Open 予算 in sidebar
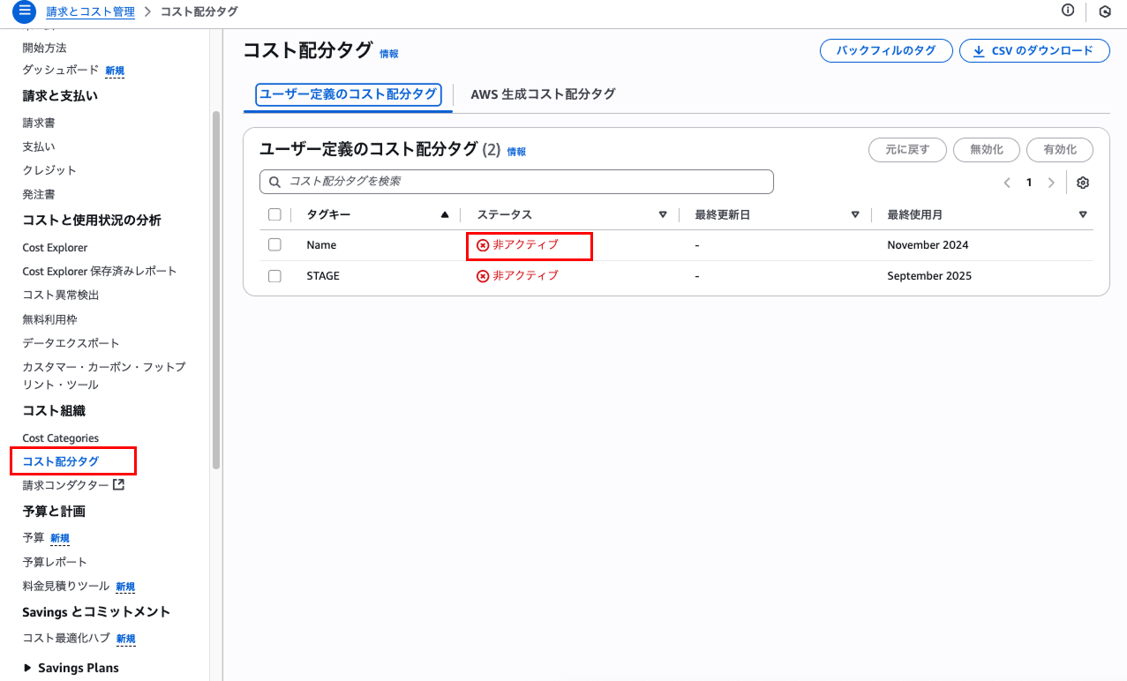 click(x=33, y=537)
